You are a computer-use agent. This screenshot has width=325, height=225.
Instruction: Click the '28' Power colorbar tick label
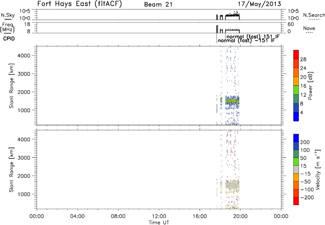tap(303, 59)
